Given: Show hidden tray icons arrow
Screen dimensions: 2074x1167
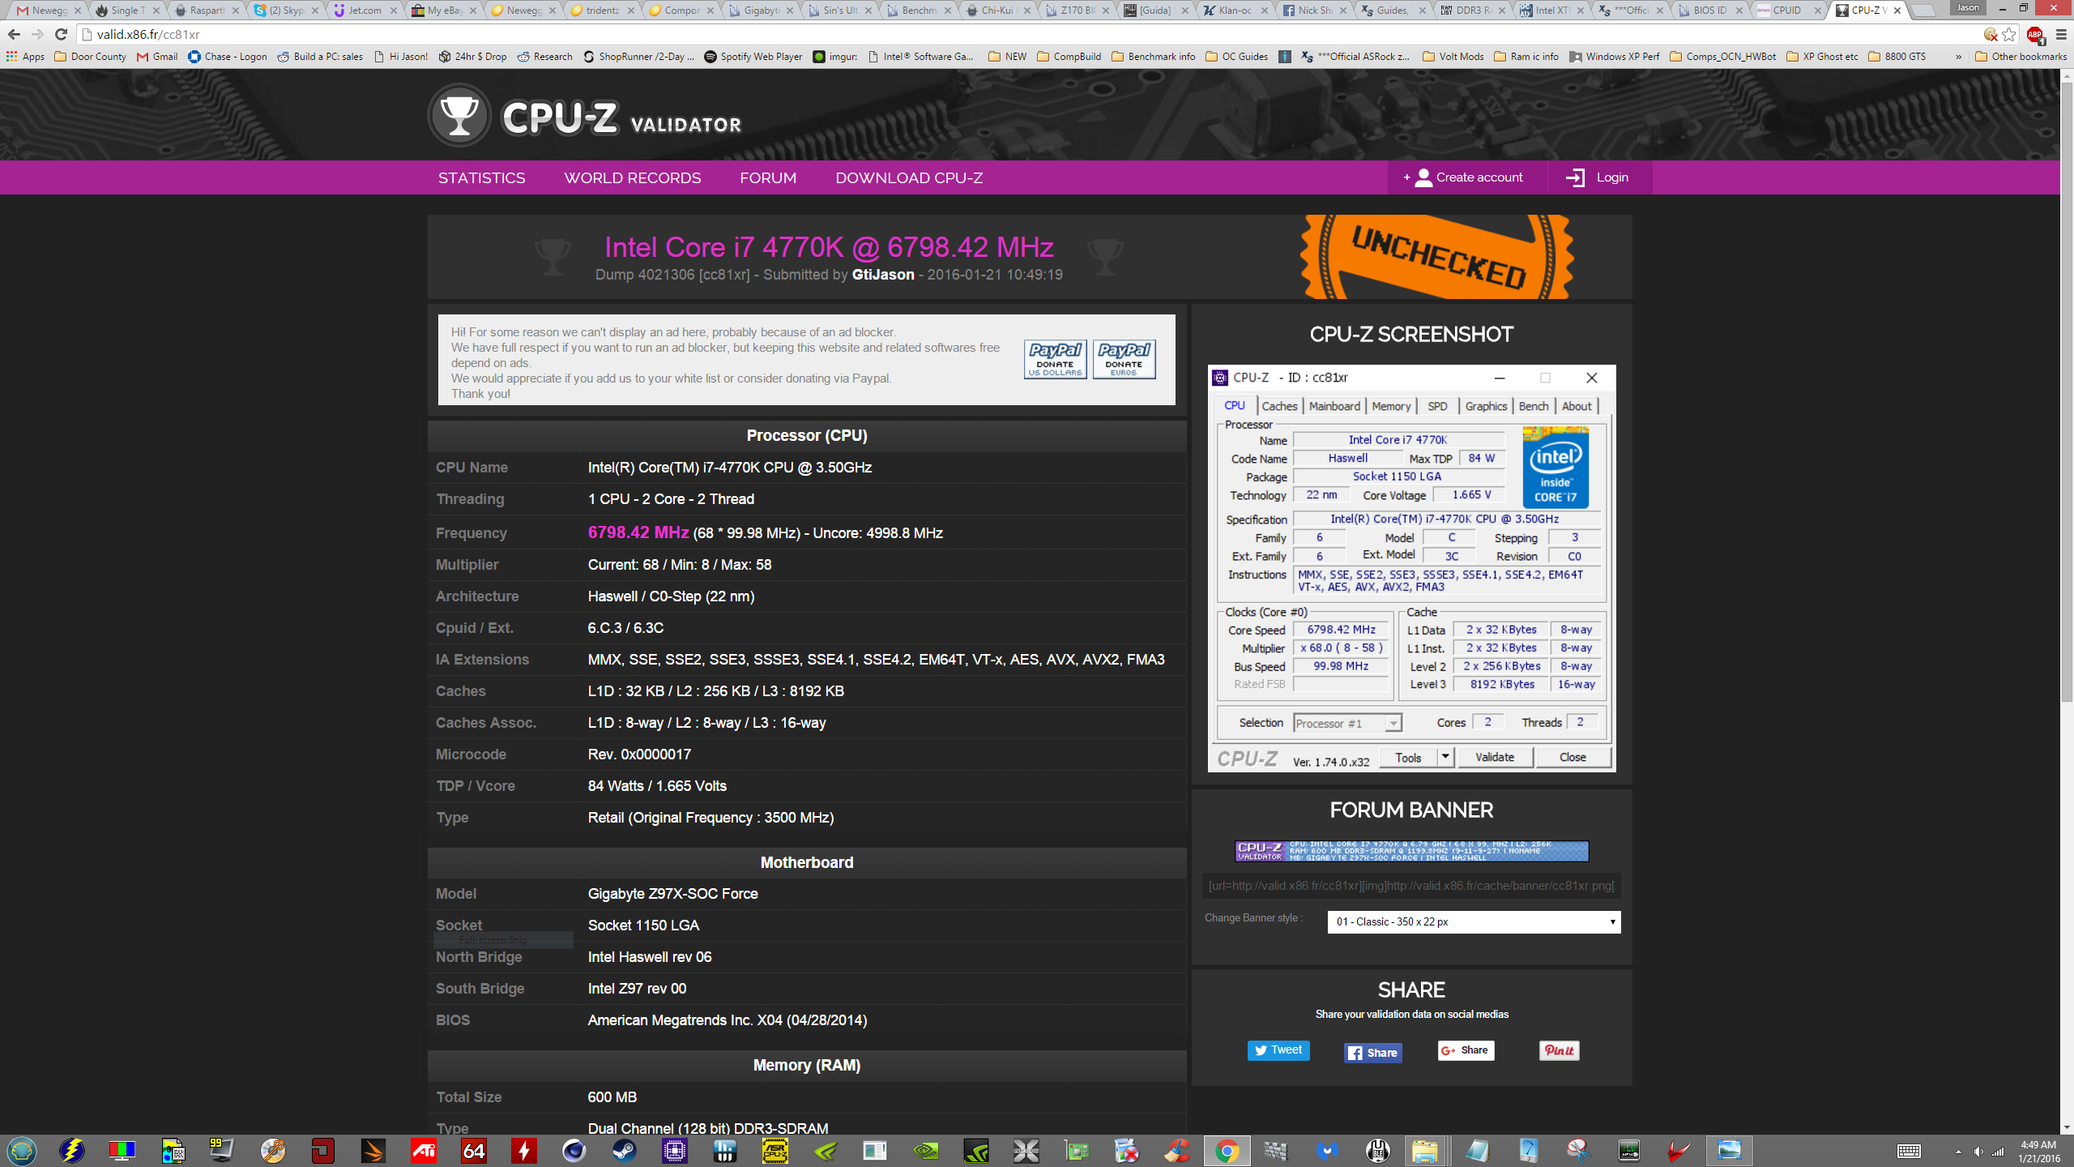Looking at the screenshot, I should click(1958, 1152).
